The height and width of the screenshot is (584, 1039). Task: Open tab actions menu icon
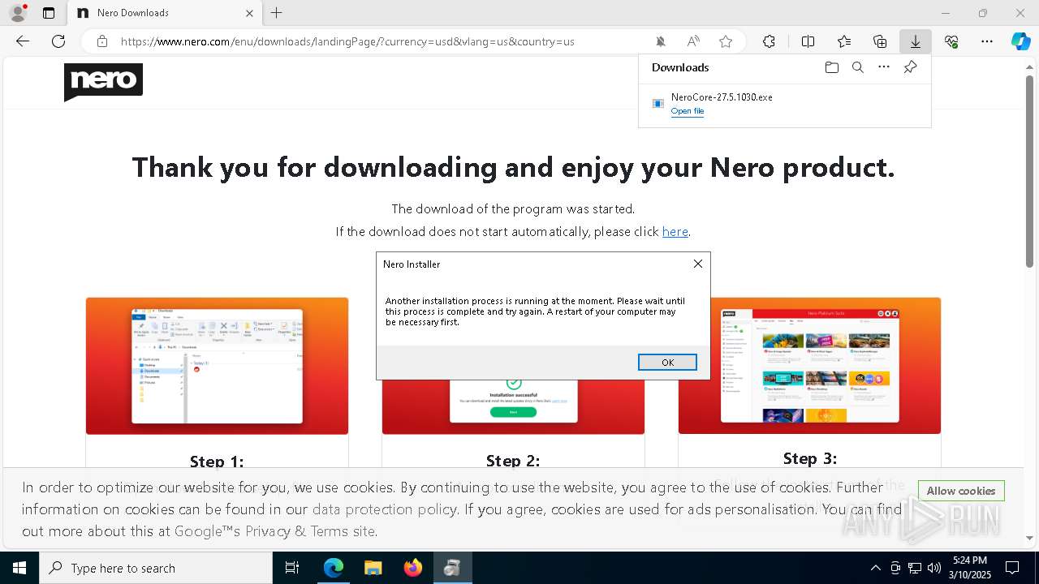49,13
